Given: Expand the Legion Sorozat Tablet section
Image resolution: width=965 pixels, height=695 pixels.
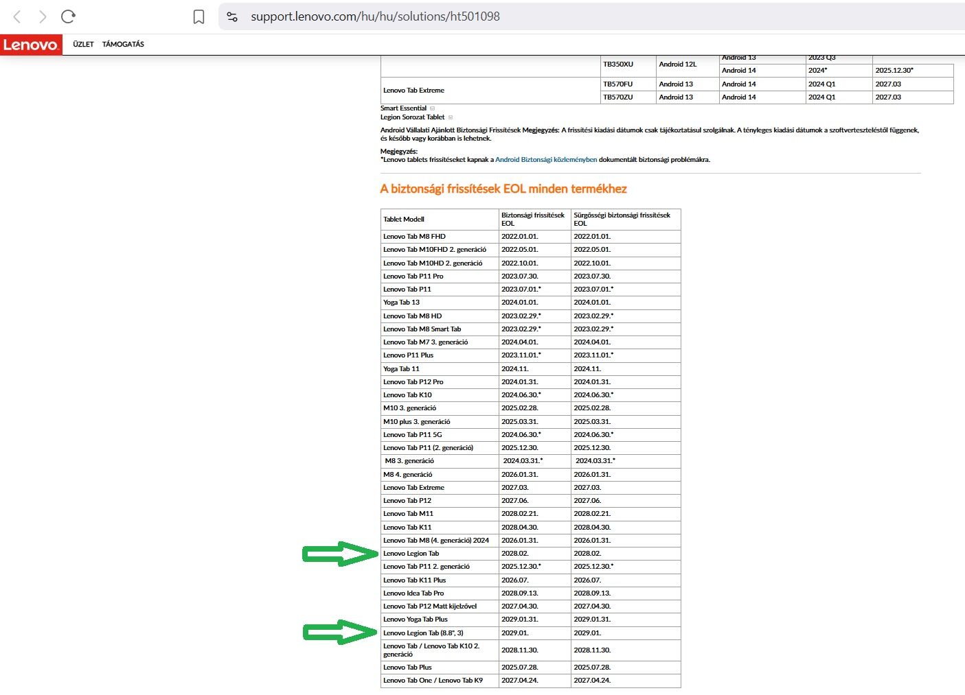Looking at the screenshot, I should (416, 117).
